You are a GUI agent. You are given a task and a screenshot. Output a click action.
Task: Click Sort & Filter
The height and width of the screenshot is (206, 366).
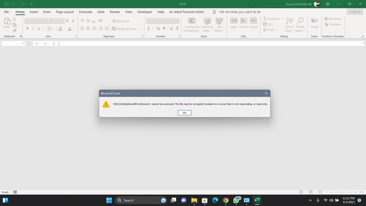(x=289, y=25)
